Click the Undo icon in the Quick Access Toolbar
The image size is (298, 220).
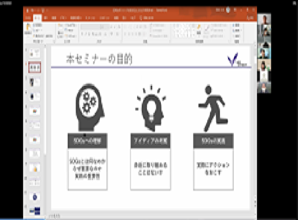[x=32, y=10]
